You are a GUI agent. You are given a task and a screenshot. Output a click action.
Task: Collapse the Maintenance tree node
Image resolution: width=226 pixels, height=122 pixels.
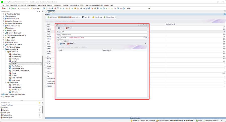click(6, 52)
